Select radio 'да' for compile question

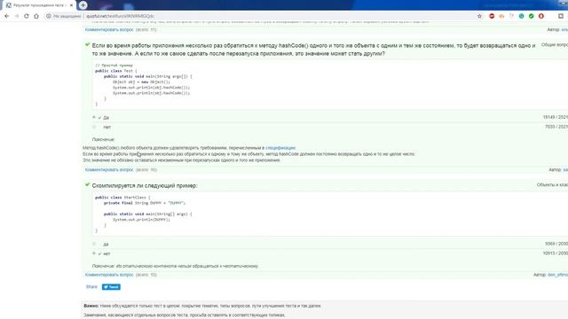pyautogui.click(x=94, y=245)
